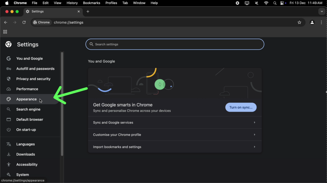Open Accessibility settings section
The image size is (327, 183).
30,165
